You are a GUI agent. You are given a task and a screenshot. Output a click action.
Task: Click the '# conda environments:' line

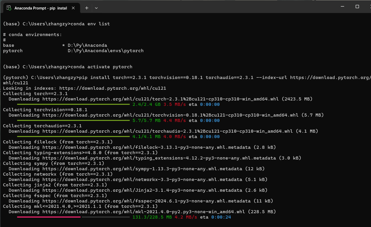pos(32,35)
